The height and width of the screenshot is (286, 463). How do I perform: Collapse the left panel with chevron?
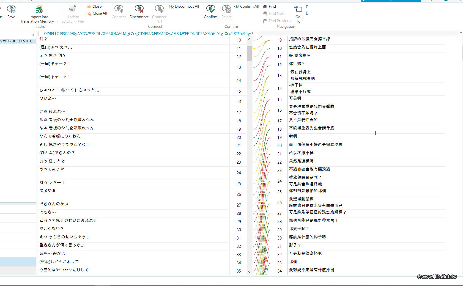point(33,35)
